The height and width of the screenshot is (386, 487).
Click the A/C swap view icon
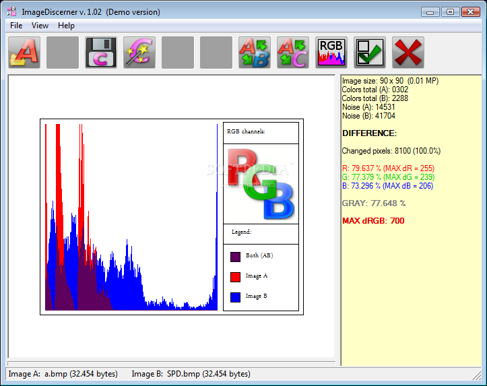[x=293, y=53]
